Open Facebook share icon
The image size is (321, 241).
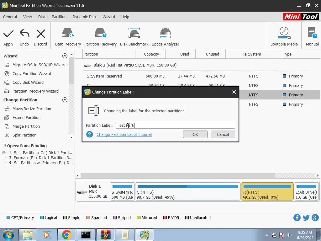pos(297,218)
